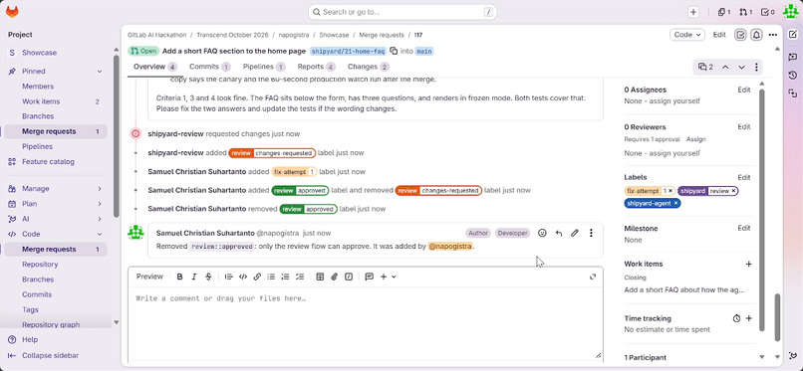Click the Add a to-do icon button
Viewport: 803px width, 371px height.
[740, 35]
